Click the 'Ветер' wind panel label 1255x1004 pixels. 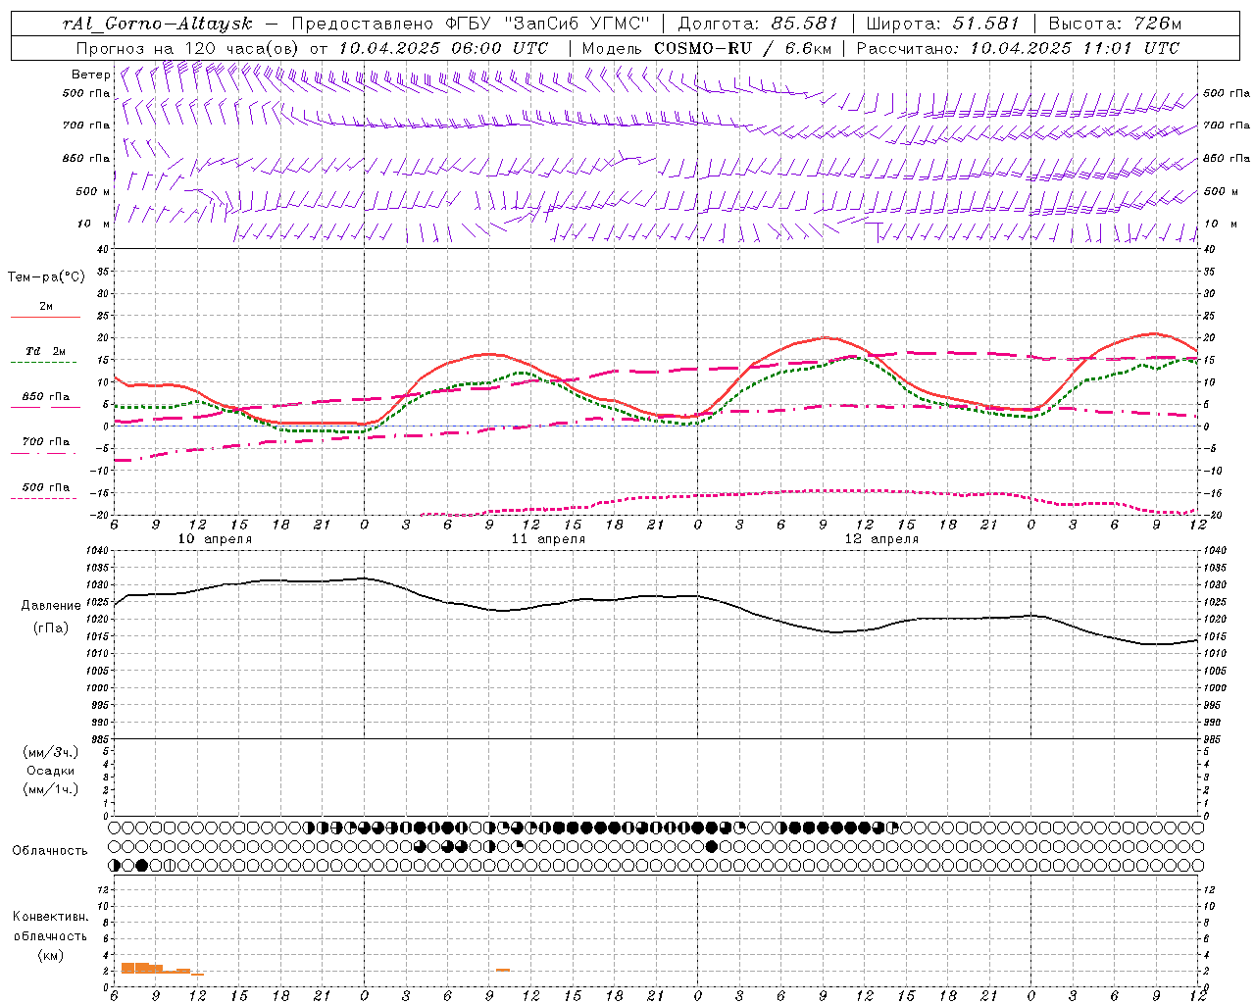90,75
